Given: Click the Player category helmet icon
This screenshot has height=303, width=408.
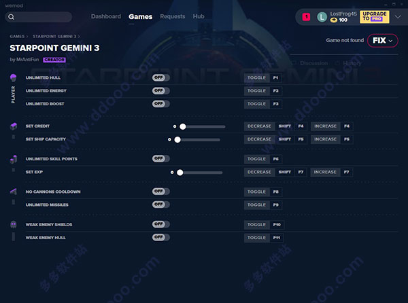Looking at the screenshot, I should point(14,77).
